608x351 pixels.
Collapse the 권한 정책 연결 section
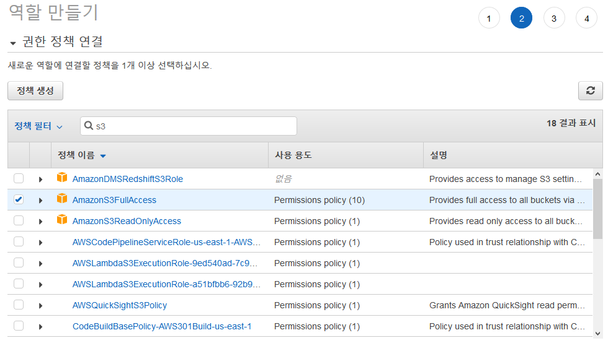[13, 43]
